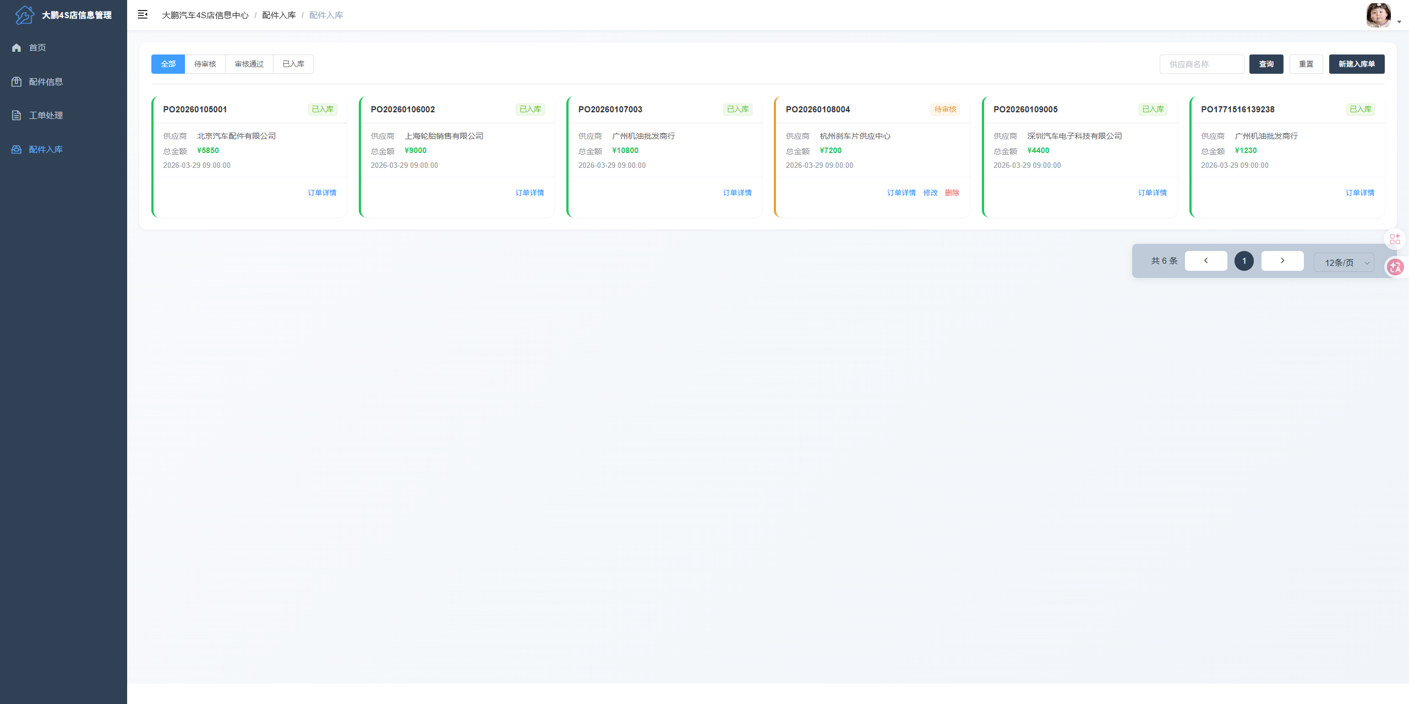Viewport: 1409px width, 704px height.
Task: Click order number PO20260108004
Action: coord(818,110)
